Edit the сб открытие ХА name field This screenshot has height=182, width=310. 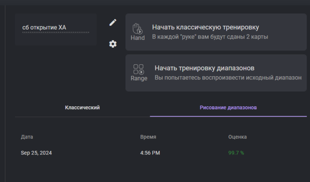tap(56, 27)
